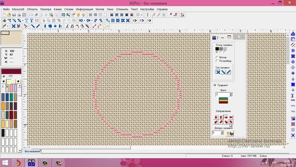The image size is (296, 167).
Task: Open the Undo dropdown arrow
Action: pyautogui.click(x=84, y=20)
